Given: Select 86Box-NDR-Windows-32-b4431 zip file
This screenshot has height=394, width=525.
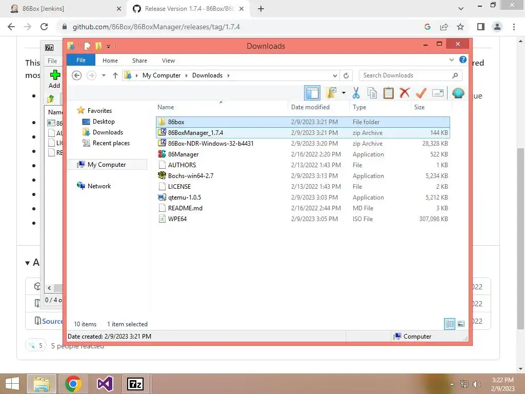Looking at the screenshot, I should coord(303,144).
